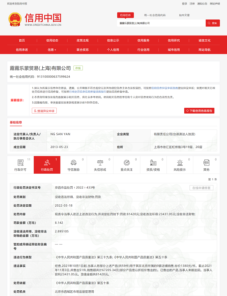This screenshot has height=296, width=227.
Task: Open the 风险提示 alarm icon tab
Action: click(180, 165)
